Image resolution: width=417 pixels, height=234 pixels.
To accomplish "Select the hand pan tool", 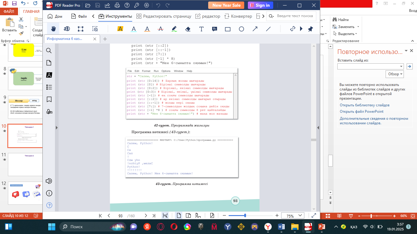I will coord(53,29).
